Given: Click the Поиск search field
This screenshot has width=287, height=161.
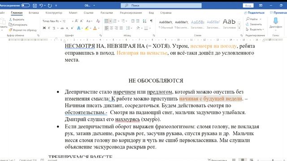Looking at the screenshot, I should pyautogui.click(x=161, y=5).
